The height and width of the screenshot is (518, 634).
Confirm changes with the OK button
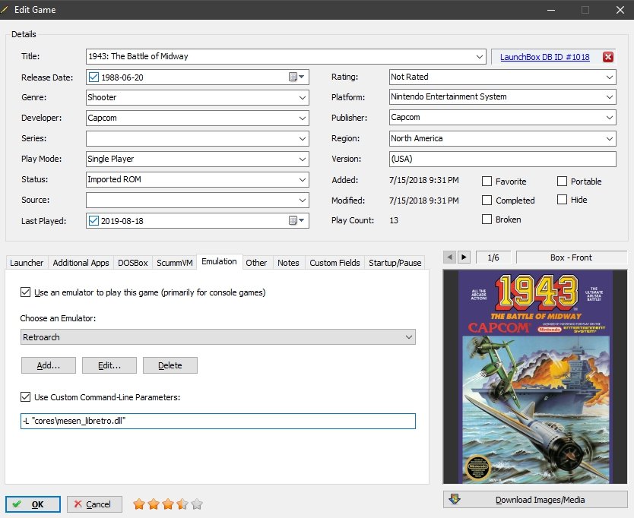point(33,504)
